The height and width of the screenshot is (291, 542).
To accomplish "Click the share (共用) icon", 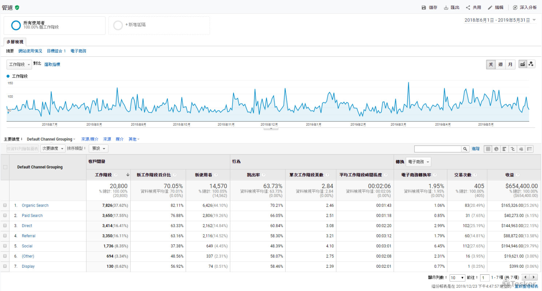I will tap(468, 8).
